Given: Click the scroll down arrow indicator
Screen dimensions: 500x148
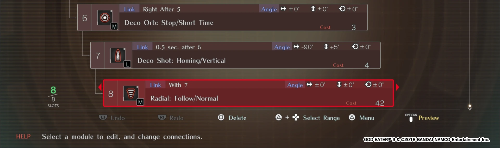Looking at the screenshot, I should pos(470,107).
